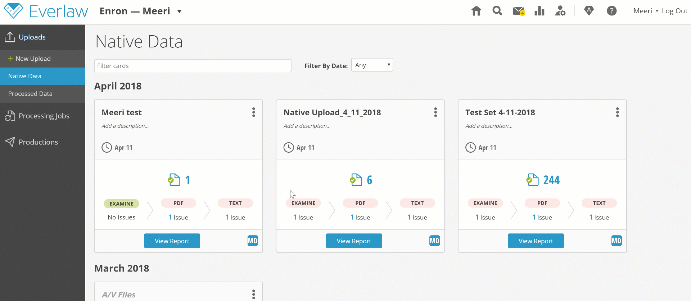Click the Meeri user name link
691x301 pixels.
[643, 11]
